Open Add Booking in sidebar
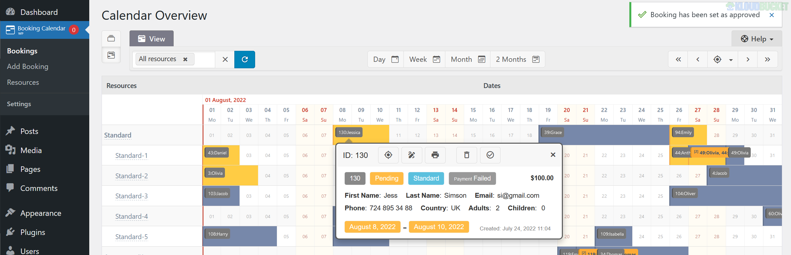Image resolution: width=791 pixels, height=255 pixels. [x=28, y=66]
